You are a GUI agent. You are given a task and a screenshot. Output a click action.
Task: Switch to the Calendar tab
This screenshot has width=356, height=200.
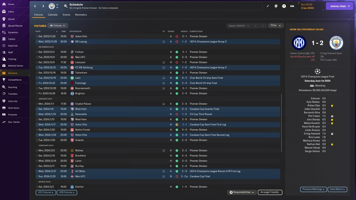pos(53,15)
